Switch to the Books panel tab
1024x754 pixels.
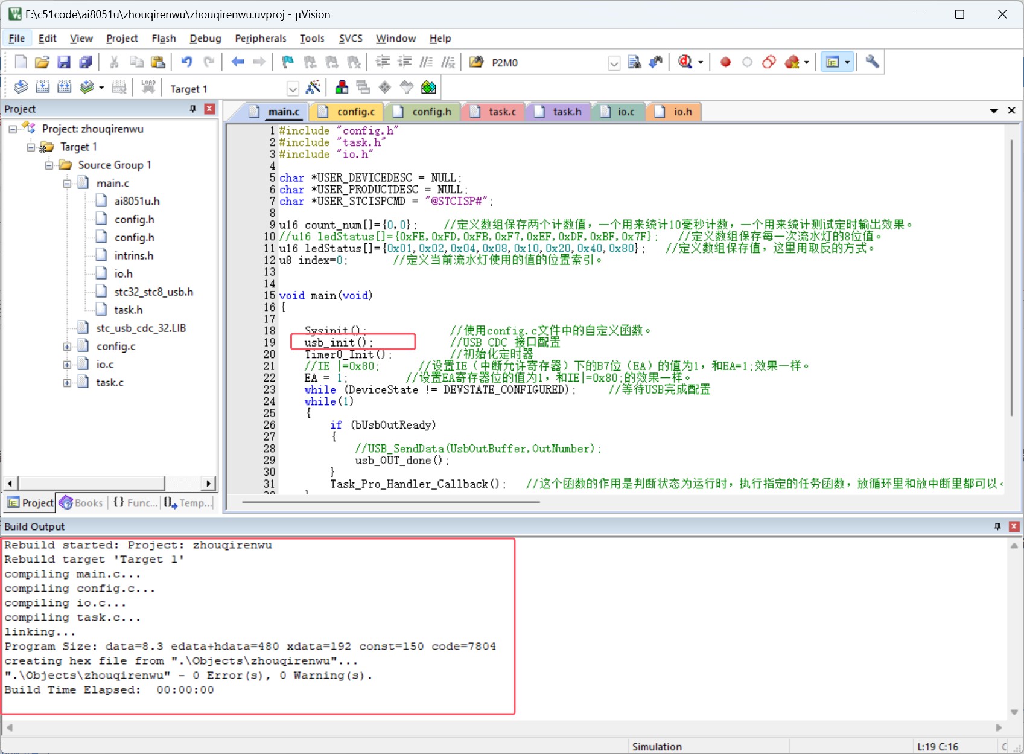pos(81,503)
